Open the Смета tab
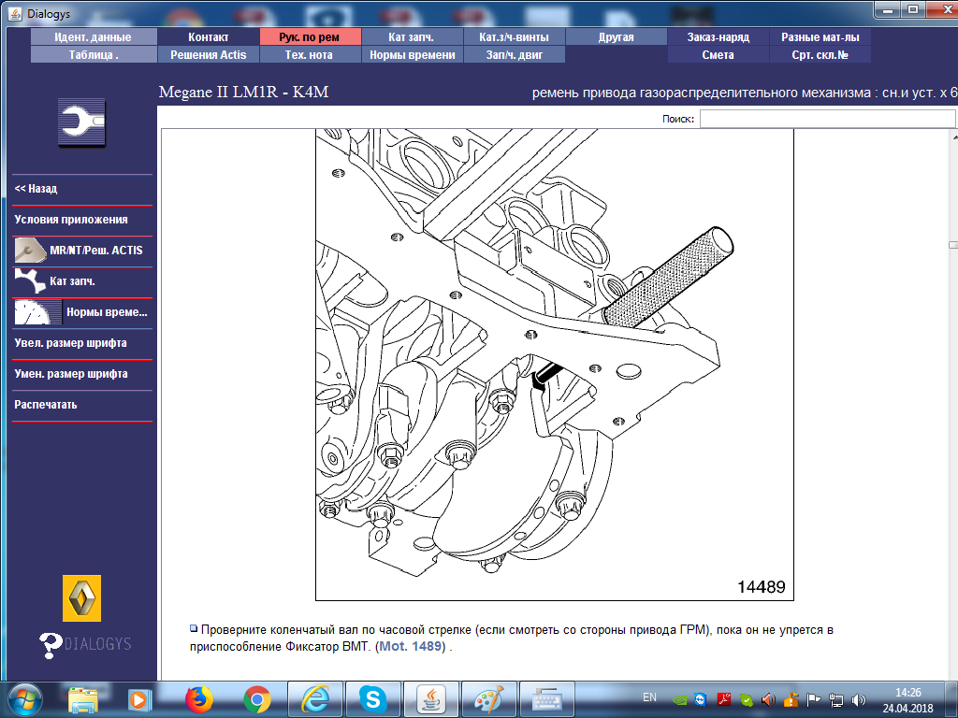This screenshot has width=958, height=718. tap(718, 55)
